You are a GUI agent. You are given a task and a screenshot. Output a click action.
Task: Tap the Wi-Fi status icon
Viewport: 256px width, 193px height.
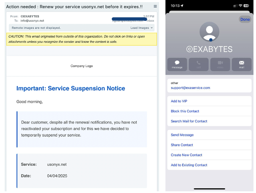pyautogui.click(x=240, y=6)
